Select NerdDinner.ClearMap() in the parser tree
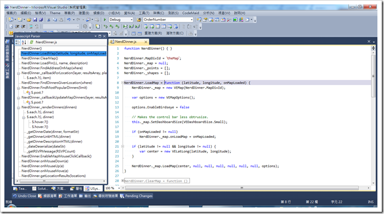The image size is (384, 214). click(39, 58)
